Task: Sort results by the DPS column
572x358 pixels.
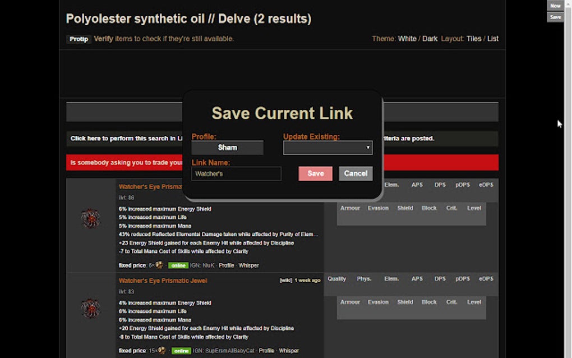Action: click(x=440, y=185)
